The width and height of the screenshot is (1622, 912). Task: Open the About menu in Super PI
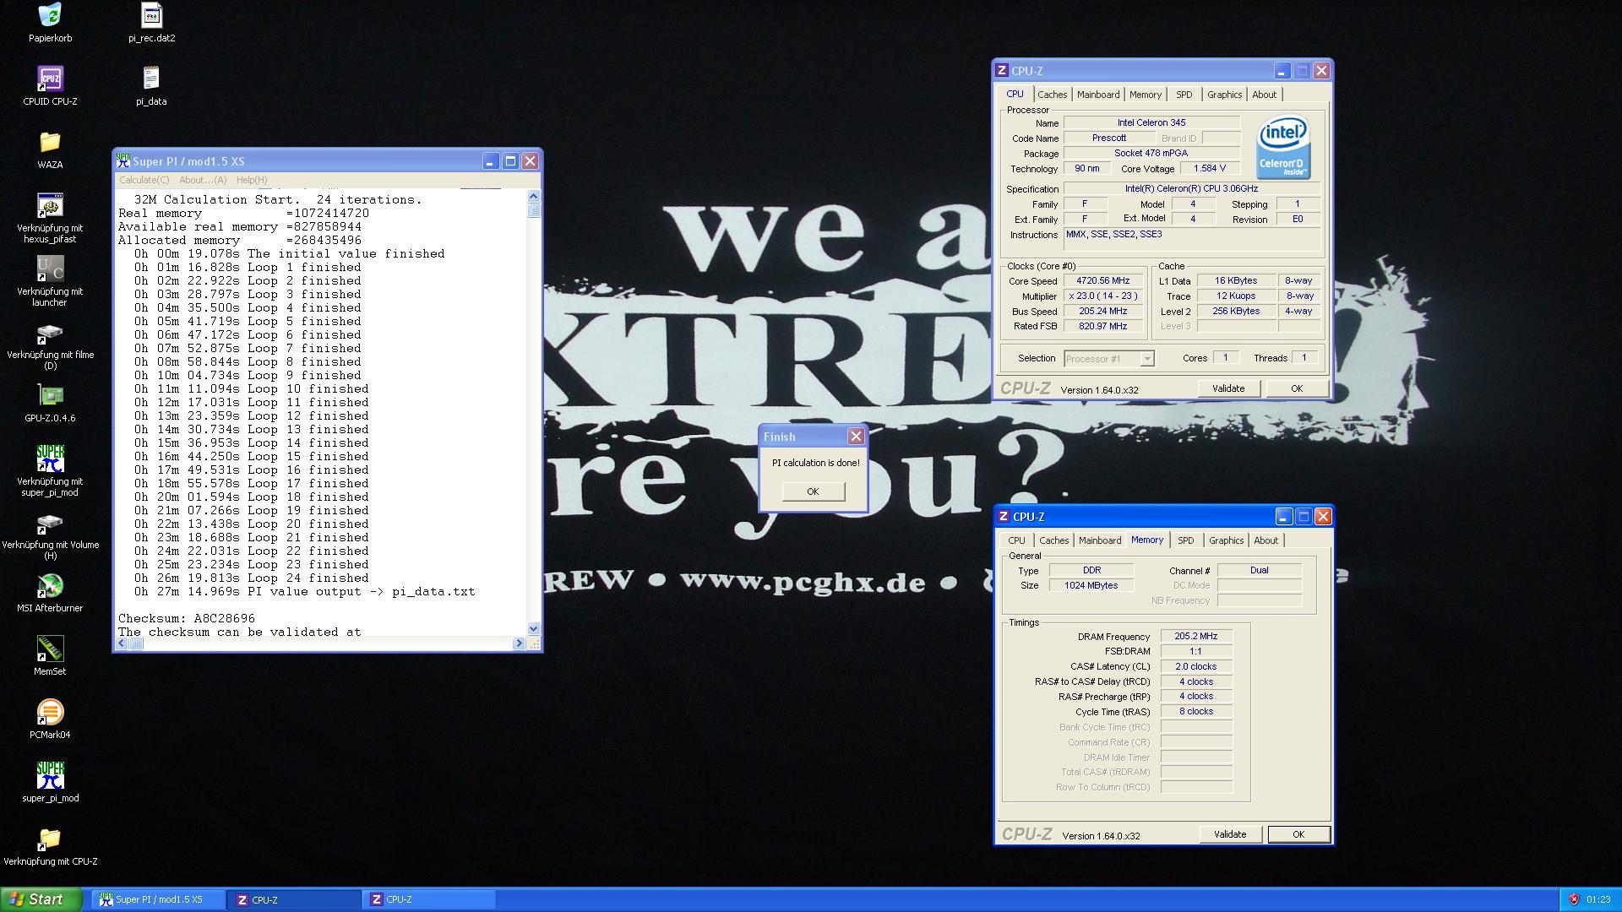[x=203, y=180]
